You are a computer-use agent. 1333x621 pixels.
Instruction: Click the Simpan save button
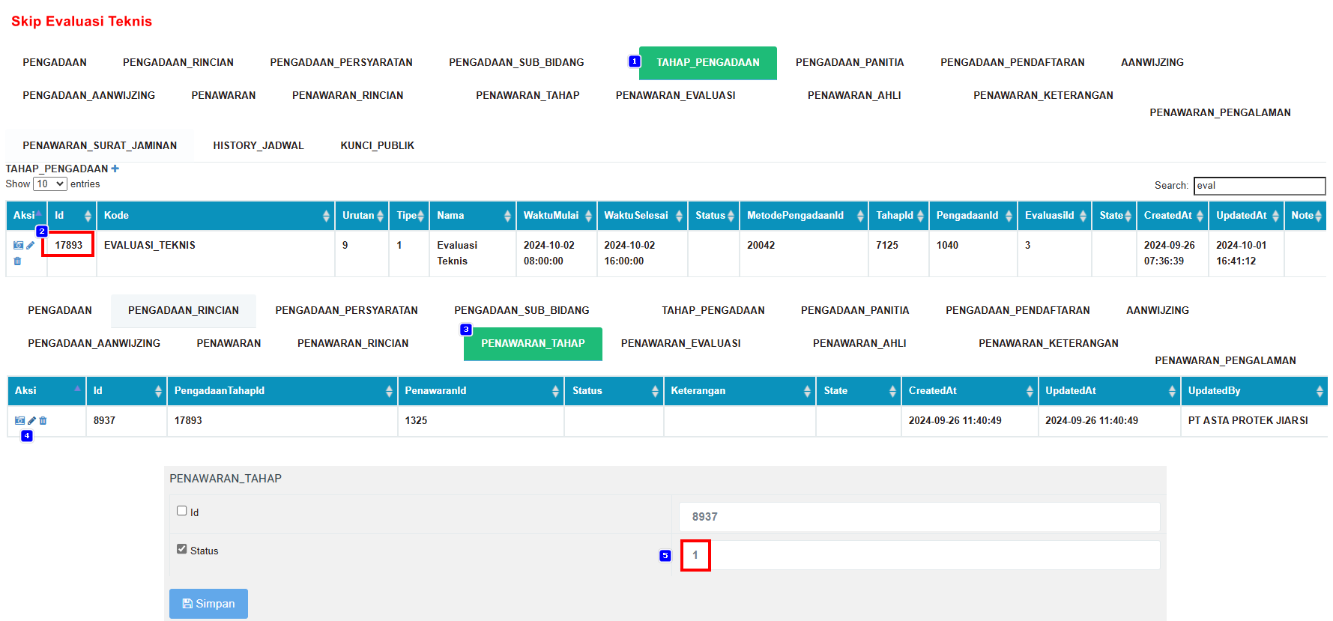[208, 604]
